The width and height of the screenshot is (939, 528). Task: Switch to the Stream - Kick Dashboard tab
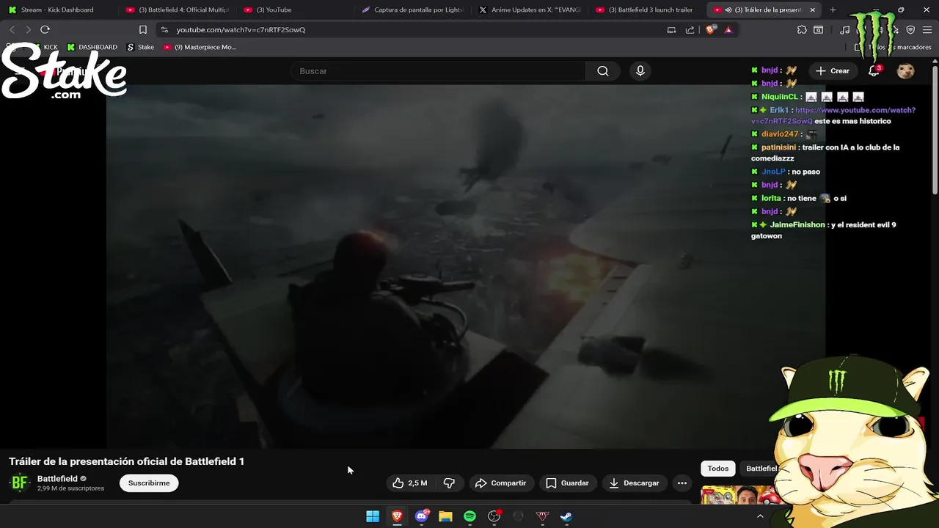(56, 10)
